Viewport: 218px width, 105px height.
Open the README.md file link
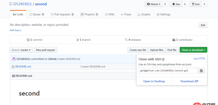[x=23, y=67]
